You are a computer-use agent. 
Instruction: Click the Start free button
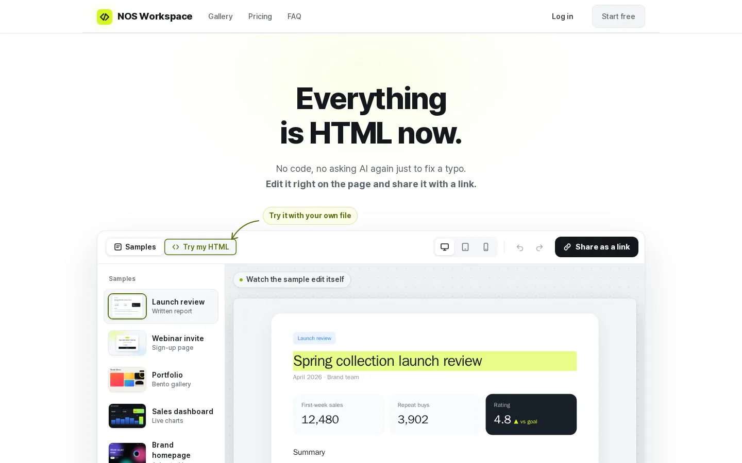click(618, 16)
